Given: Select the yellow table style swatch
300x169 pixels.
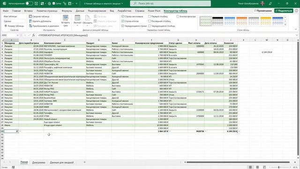Looking at the screenshot, I should click(x=266, y=21).
